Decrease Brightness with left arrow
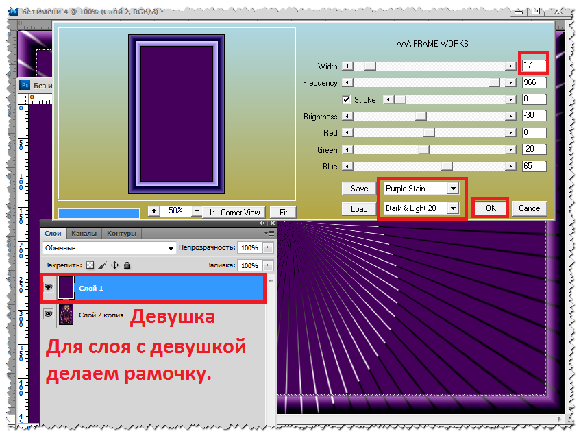 tap(347, 116)
